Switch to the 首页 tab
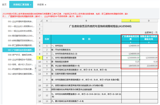This screenshot has height=105, width=160. click(4, 5)
